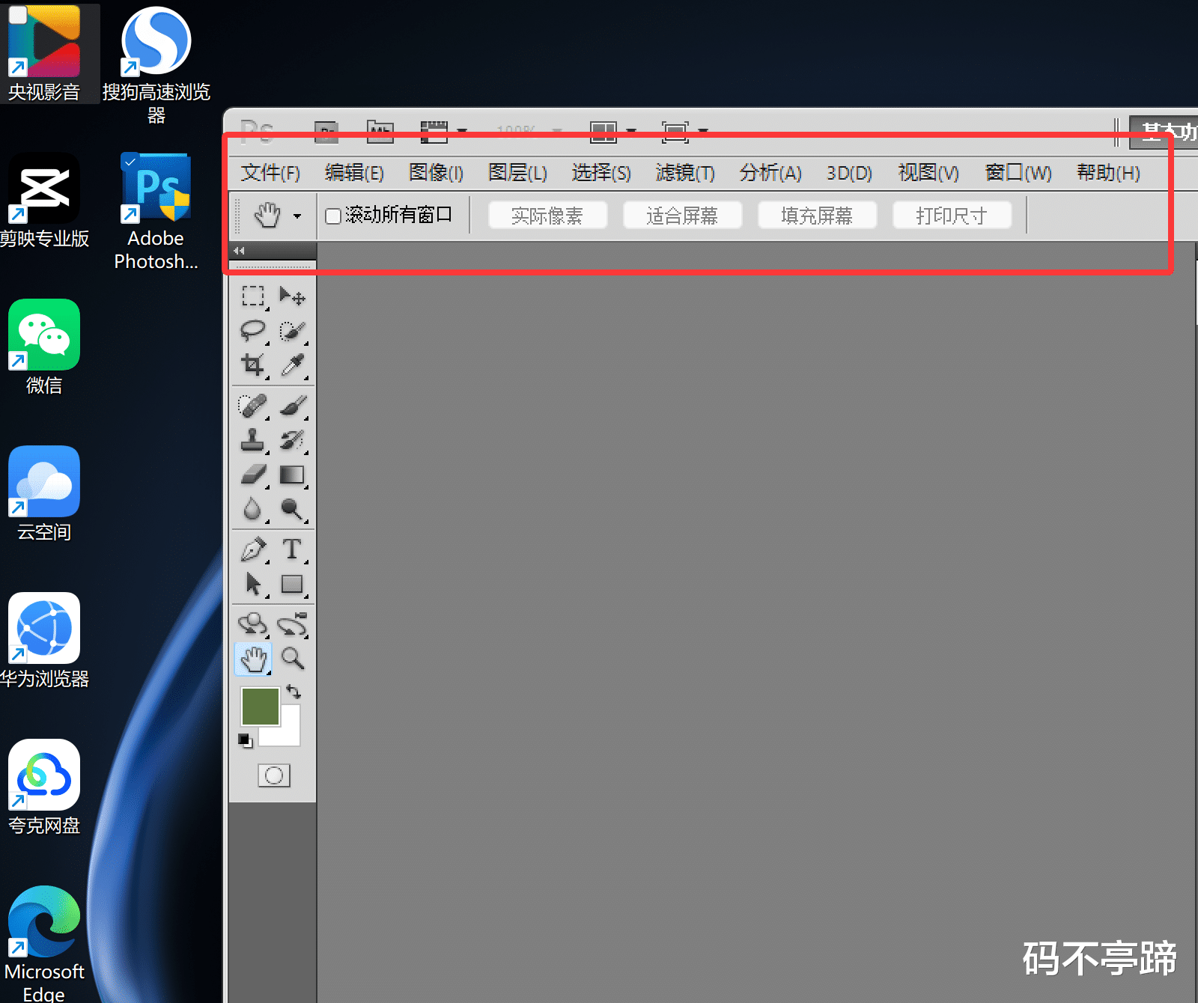Viewport: 1198px width, 1003px height.
Task: Open the 图像(I) menu
Action: (436, 173)
